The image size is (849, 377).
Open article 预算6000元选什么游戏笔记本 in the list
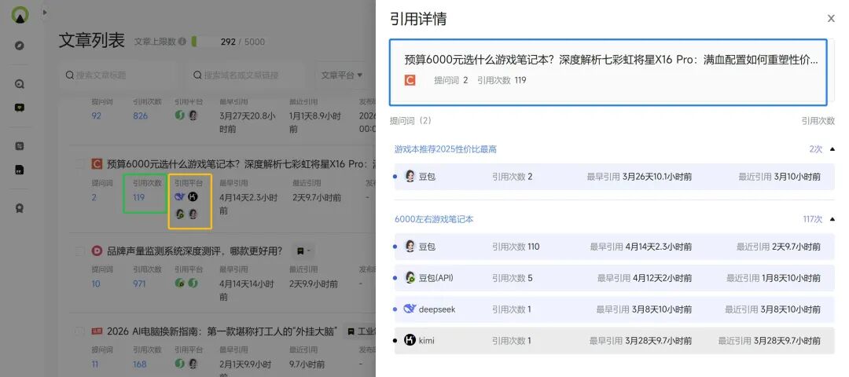point(241,163)
